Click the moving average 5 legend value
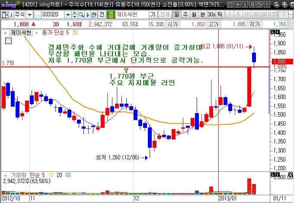294x203 pixels. [67, 33]
